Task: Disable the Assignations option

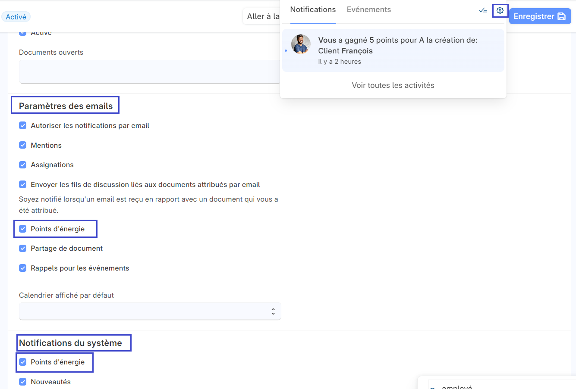Action: click(22, 165)
